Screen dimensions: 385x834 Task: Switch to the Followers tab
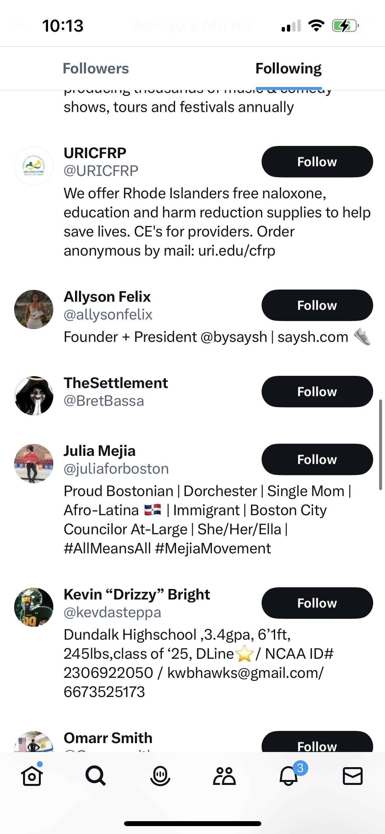pos(96,69)
